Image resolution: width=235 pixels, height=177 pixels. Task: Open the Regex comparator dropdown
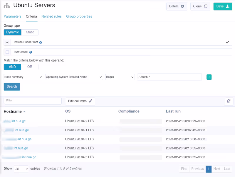[x=120, y=77]
